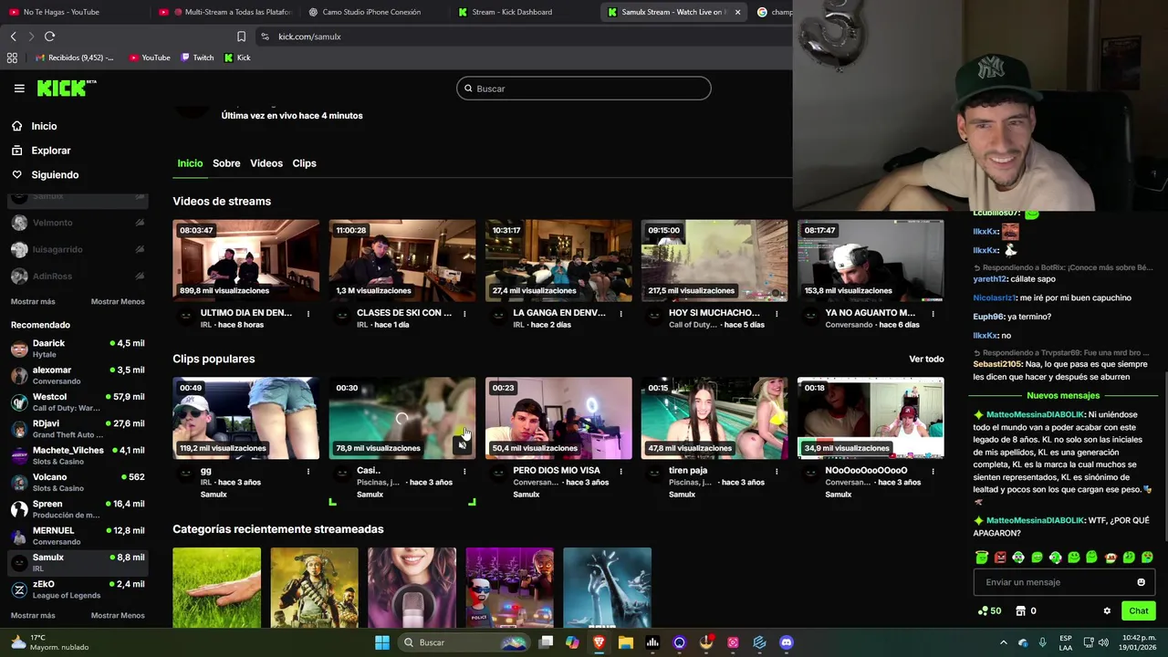Unmute the hovered Casi clip preview
Image resolution: width=1168 pixels, height=657 pixels.
click(x=463, y=445)
